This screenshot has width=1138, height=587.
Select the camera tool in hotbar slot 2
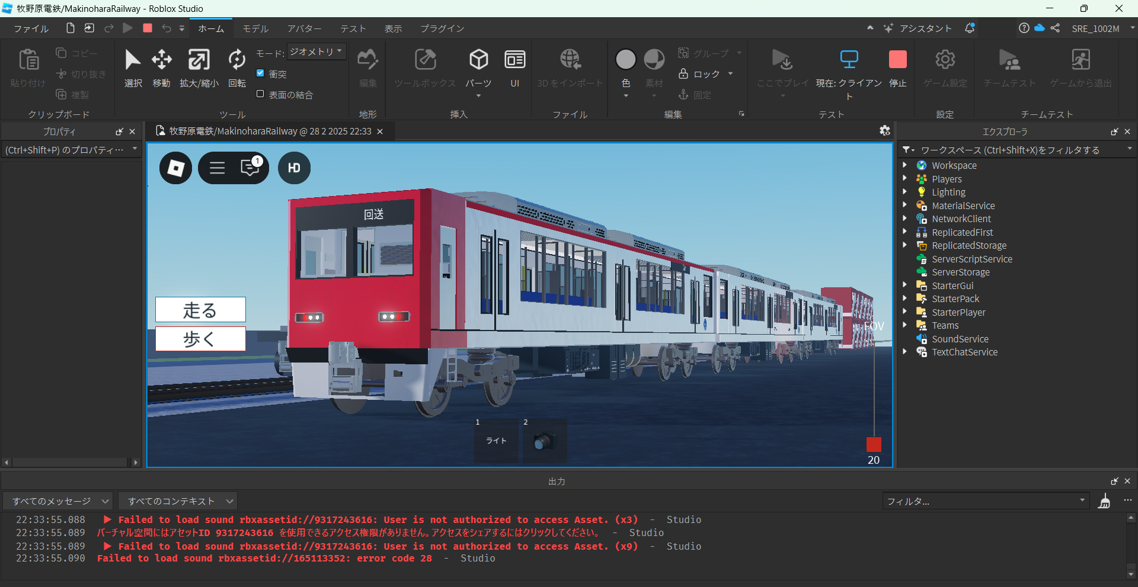coord(545,441)
